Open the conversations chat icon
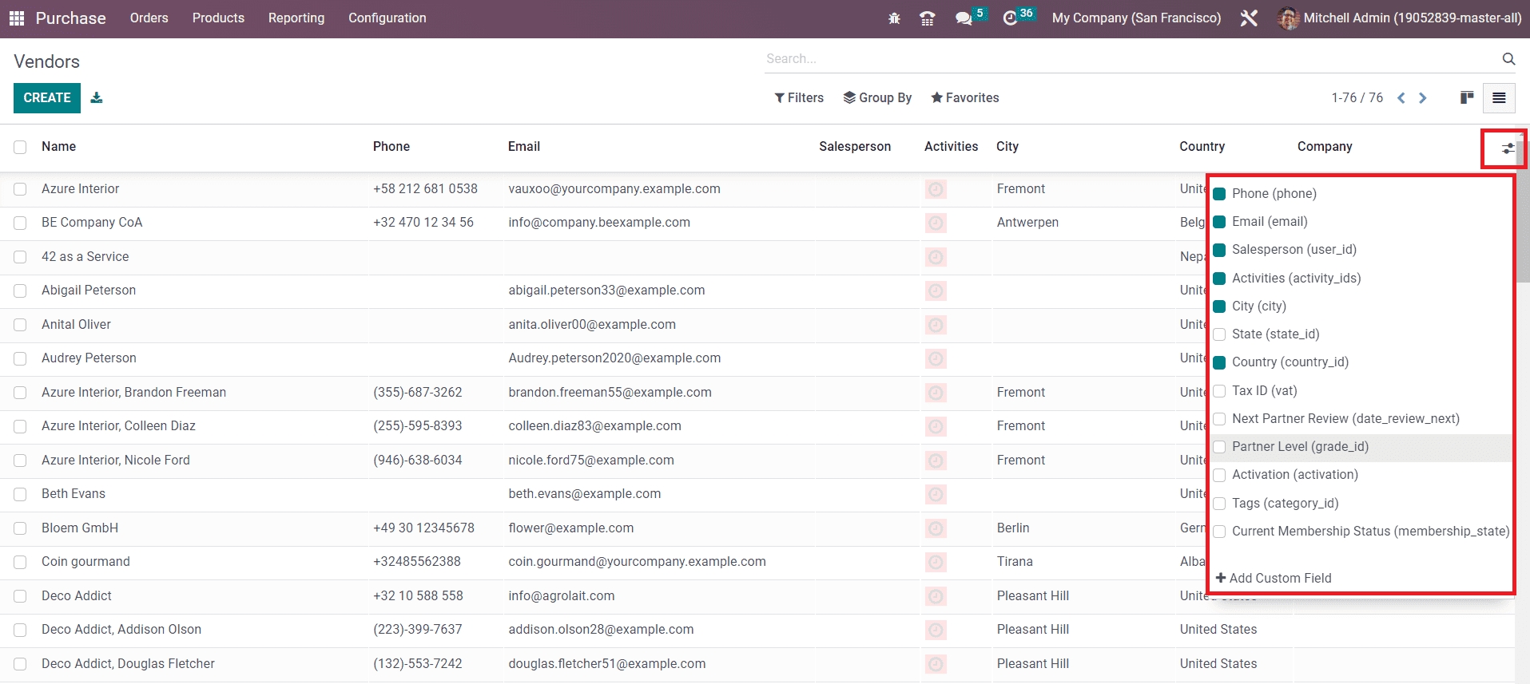The height and width of the screenshot is (684, 1530). pos(964,18)
